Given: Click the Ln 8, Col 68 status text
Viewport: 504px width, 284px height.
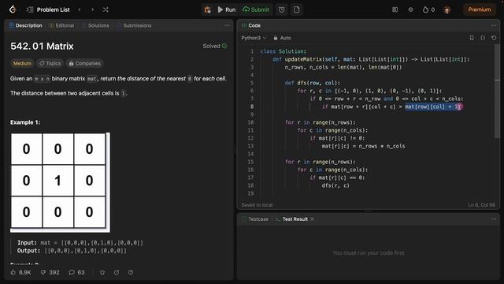Looking at the screenshot, I should 481,205.
